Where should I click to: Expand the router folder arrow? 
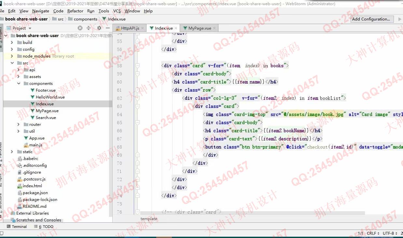(x=19, y=124)
